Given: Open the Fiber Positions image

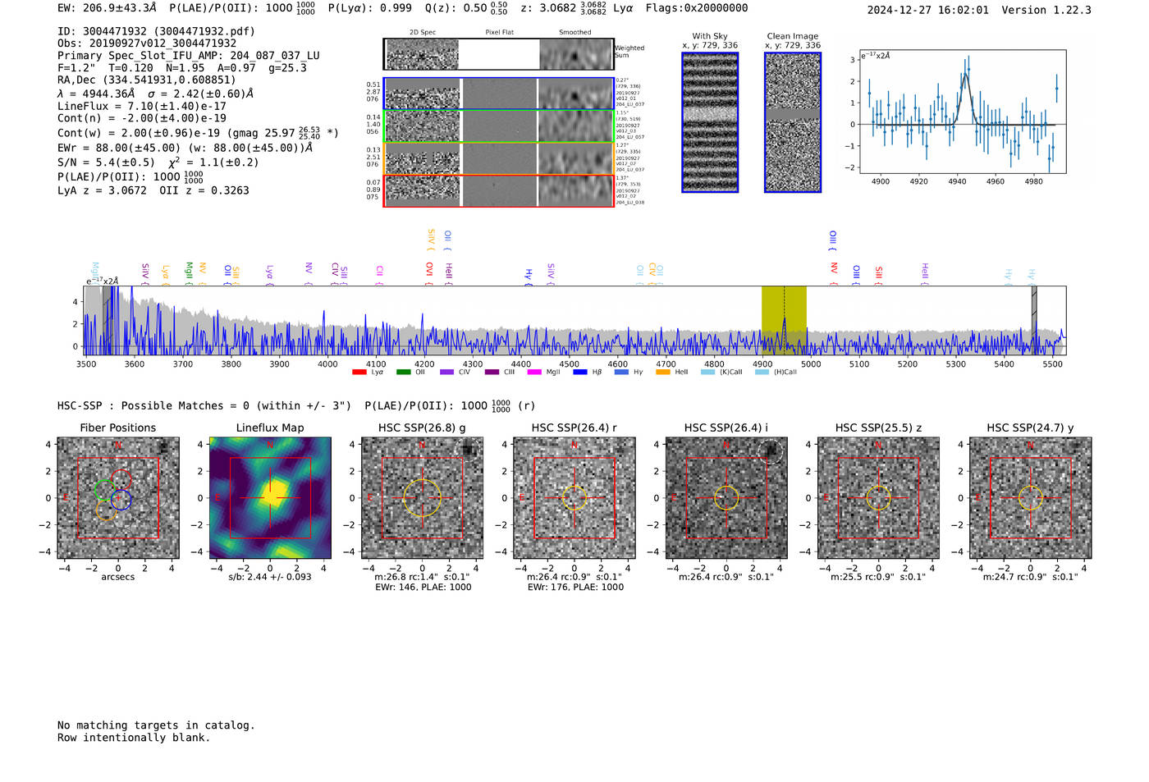Looking at the screenshot, I should pyautogui.click(x=118, y=498).
